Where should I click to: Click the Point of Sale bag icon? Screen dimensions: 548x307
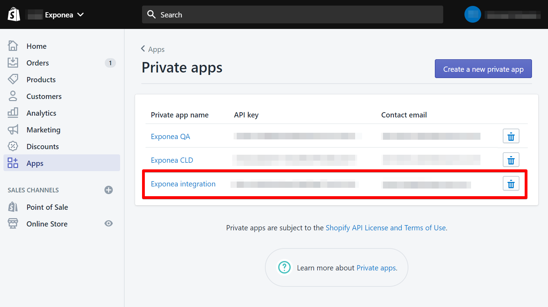click(x=13, y=207)
